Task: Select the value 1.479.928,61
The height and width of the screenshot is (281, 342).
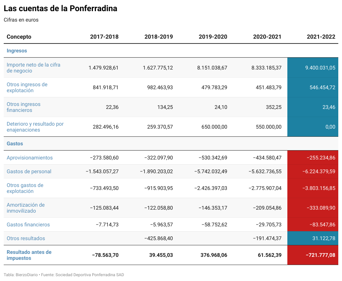Action: tap(103, 68)
